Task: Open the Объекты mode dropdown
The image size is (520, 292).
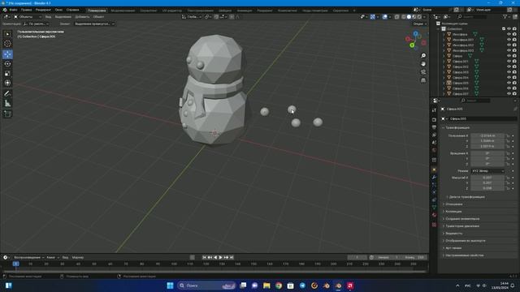Action: (x=28, y=16)
